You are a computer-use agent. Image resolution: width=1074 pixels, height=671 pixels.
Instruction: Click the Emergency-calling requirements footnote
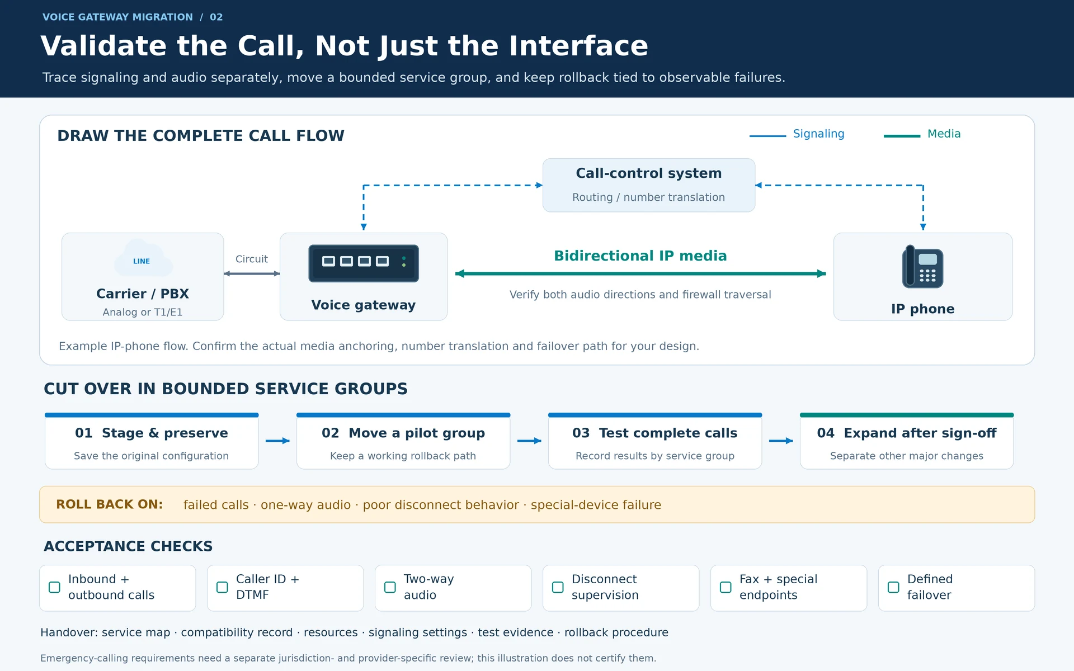click(348, 658)
